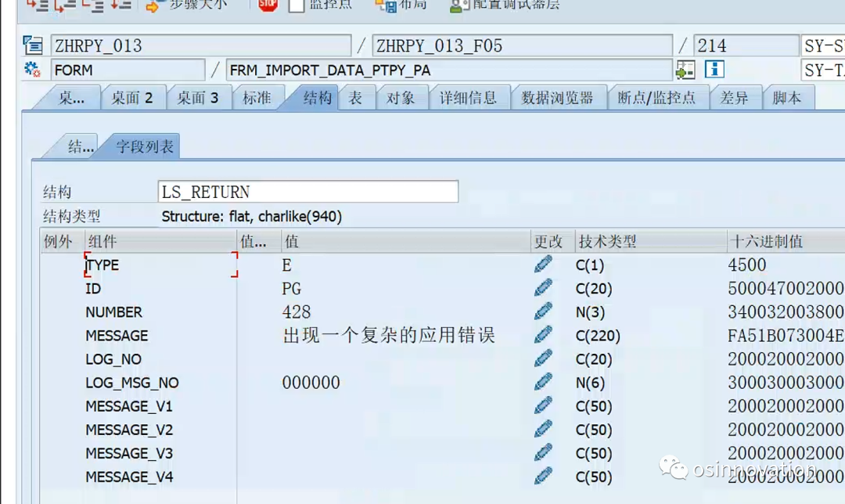Switch to the 差异 tab
Viewport: 845px width, 504px height.
pyautogui.click(x=734, y=98)
